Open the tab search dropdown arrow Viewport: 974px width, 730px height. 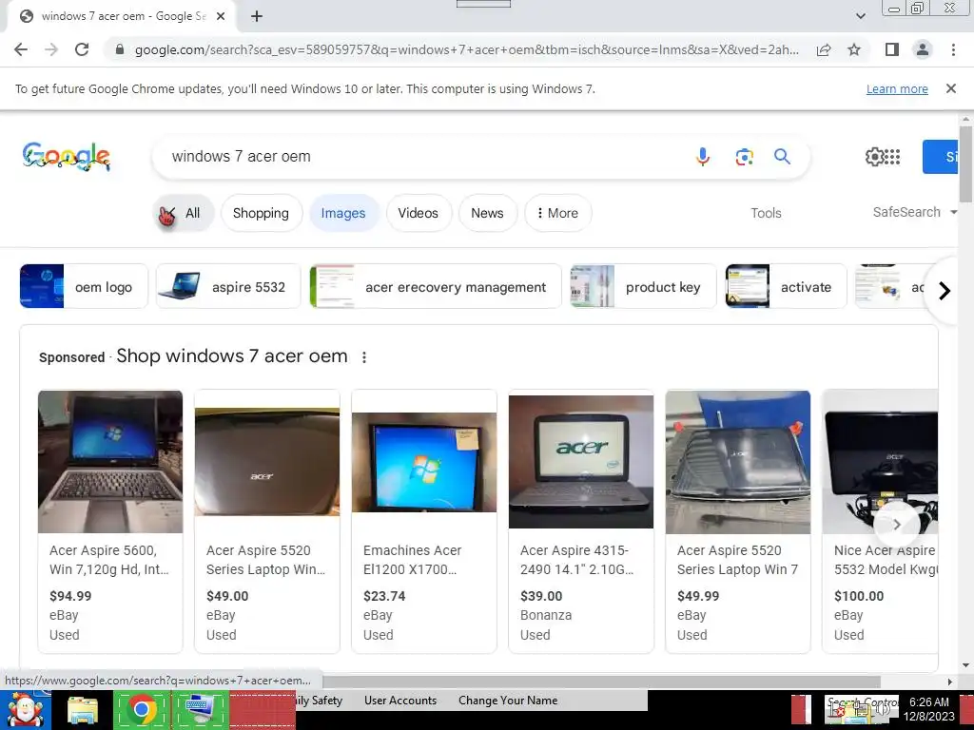[x=860, y=16]
